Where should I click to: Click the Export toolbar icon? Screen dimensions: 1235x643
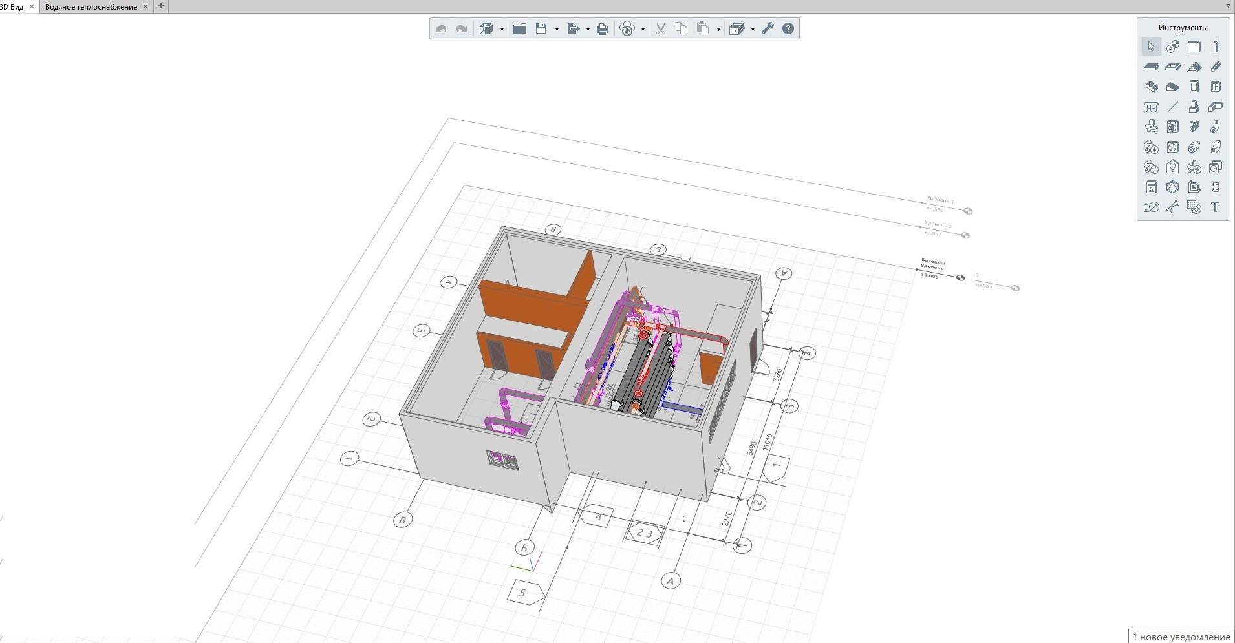coord(573,28)
